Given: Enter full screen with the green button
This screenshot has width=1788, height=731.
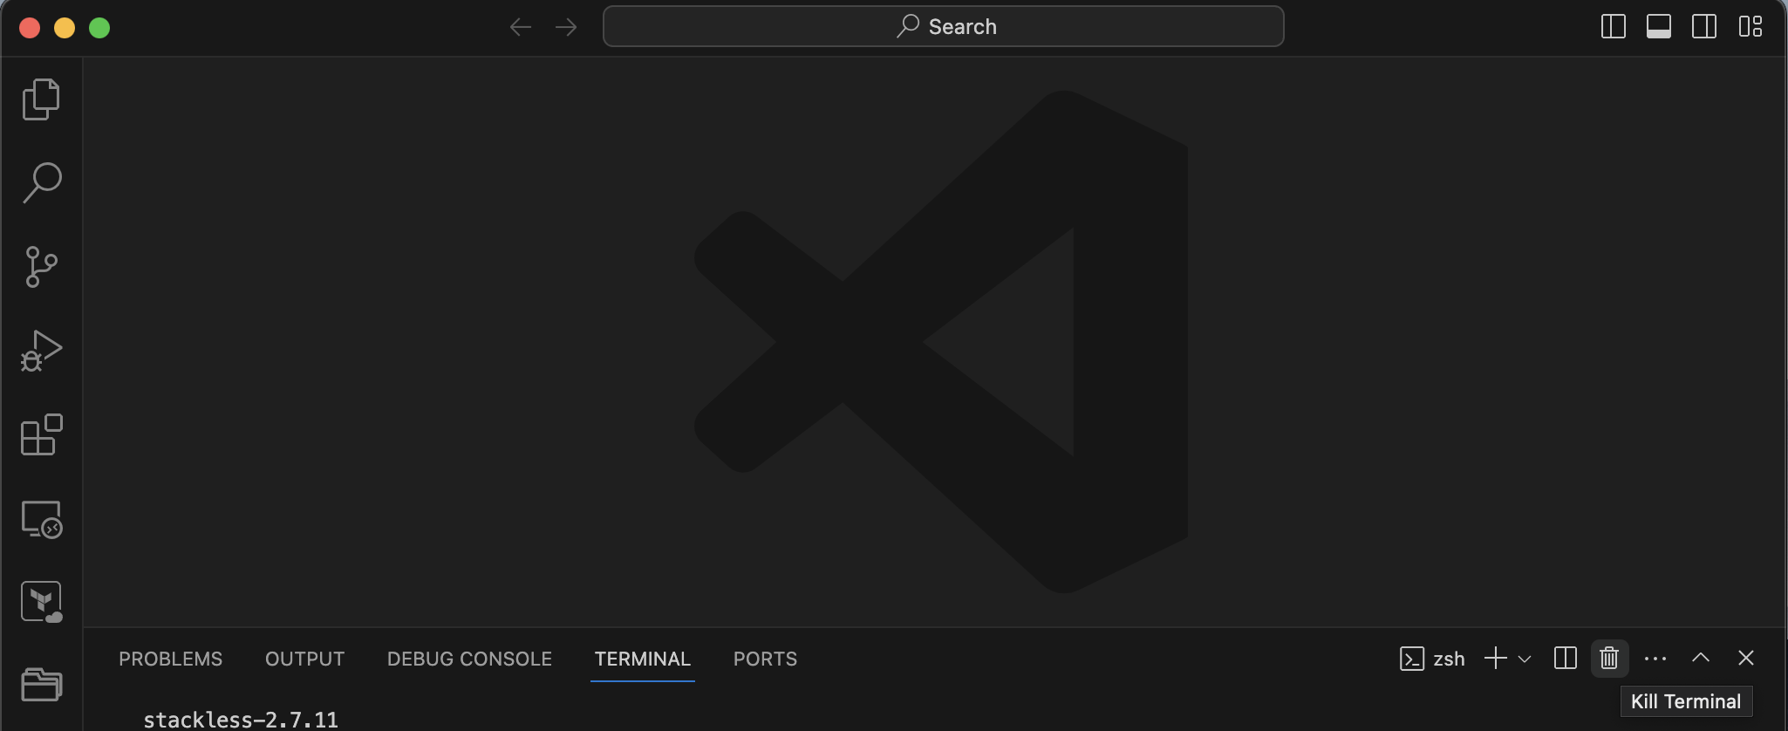Looking at the screenshot, I should pos(99,28).
